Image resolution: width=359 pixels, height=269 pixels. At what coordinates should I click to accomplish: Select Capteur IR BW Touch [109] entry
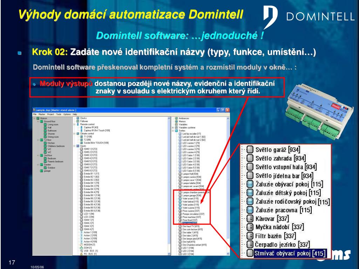[x=97, y=130]
